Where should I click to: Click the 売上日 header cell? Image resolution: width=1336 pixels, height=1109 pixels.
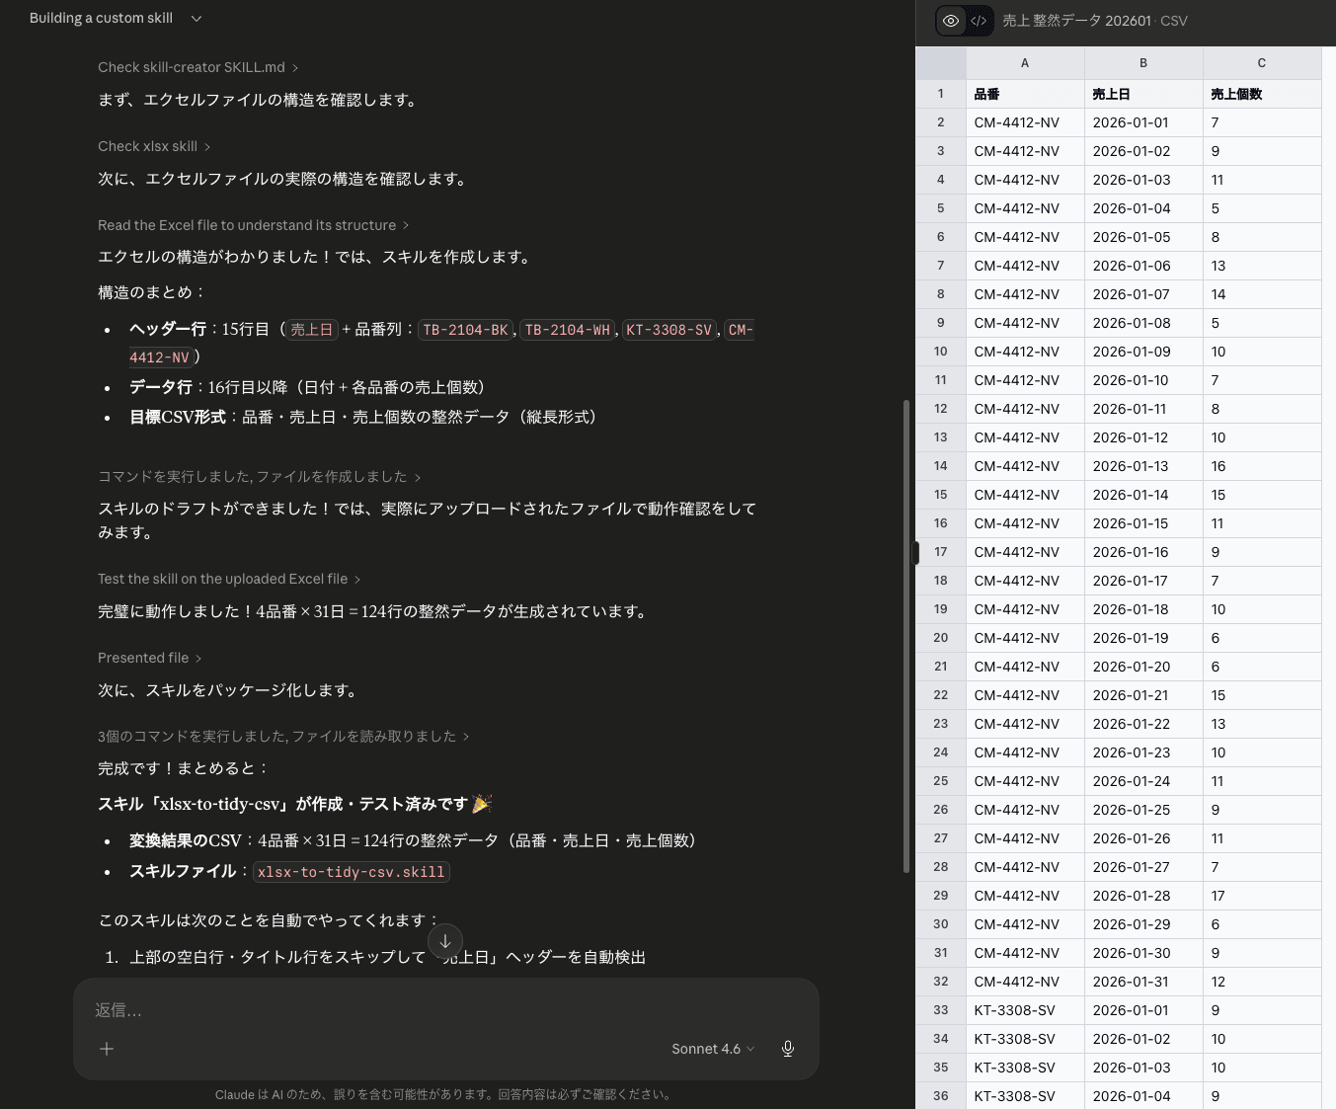[1142, 94]
